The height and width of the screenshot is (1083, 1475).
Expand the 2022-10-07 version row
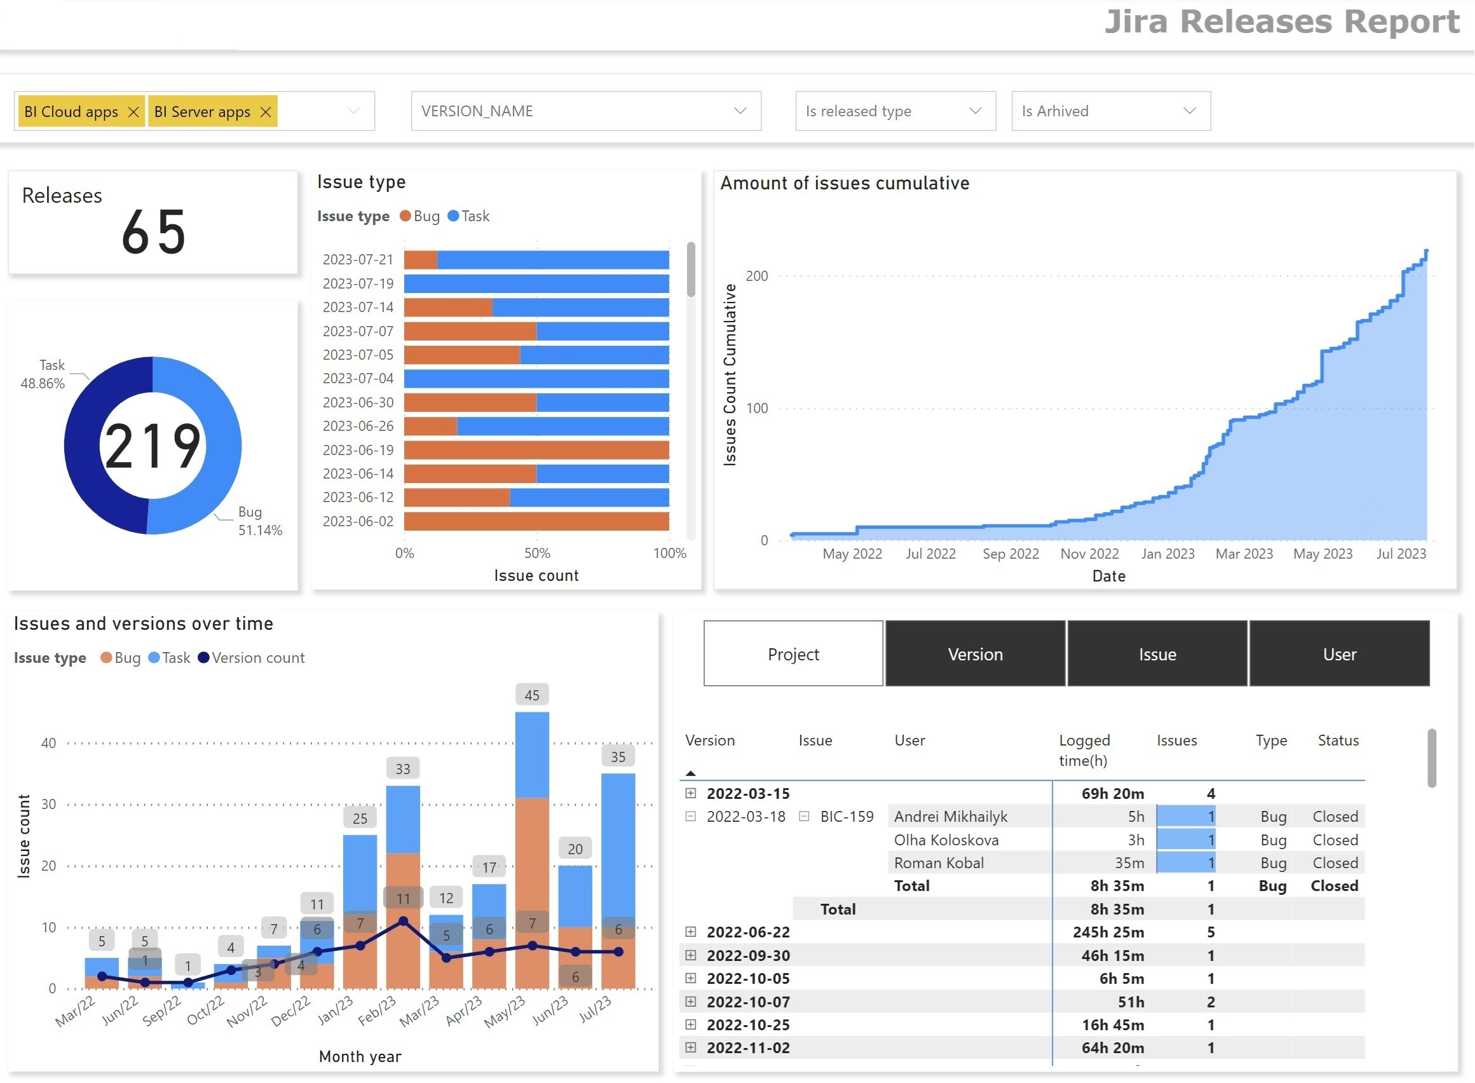[x=691, y=1002]
